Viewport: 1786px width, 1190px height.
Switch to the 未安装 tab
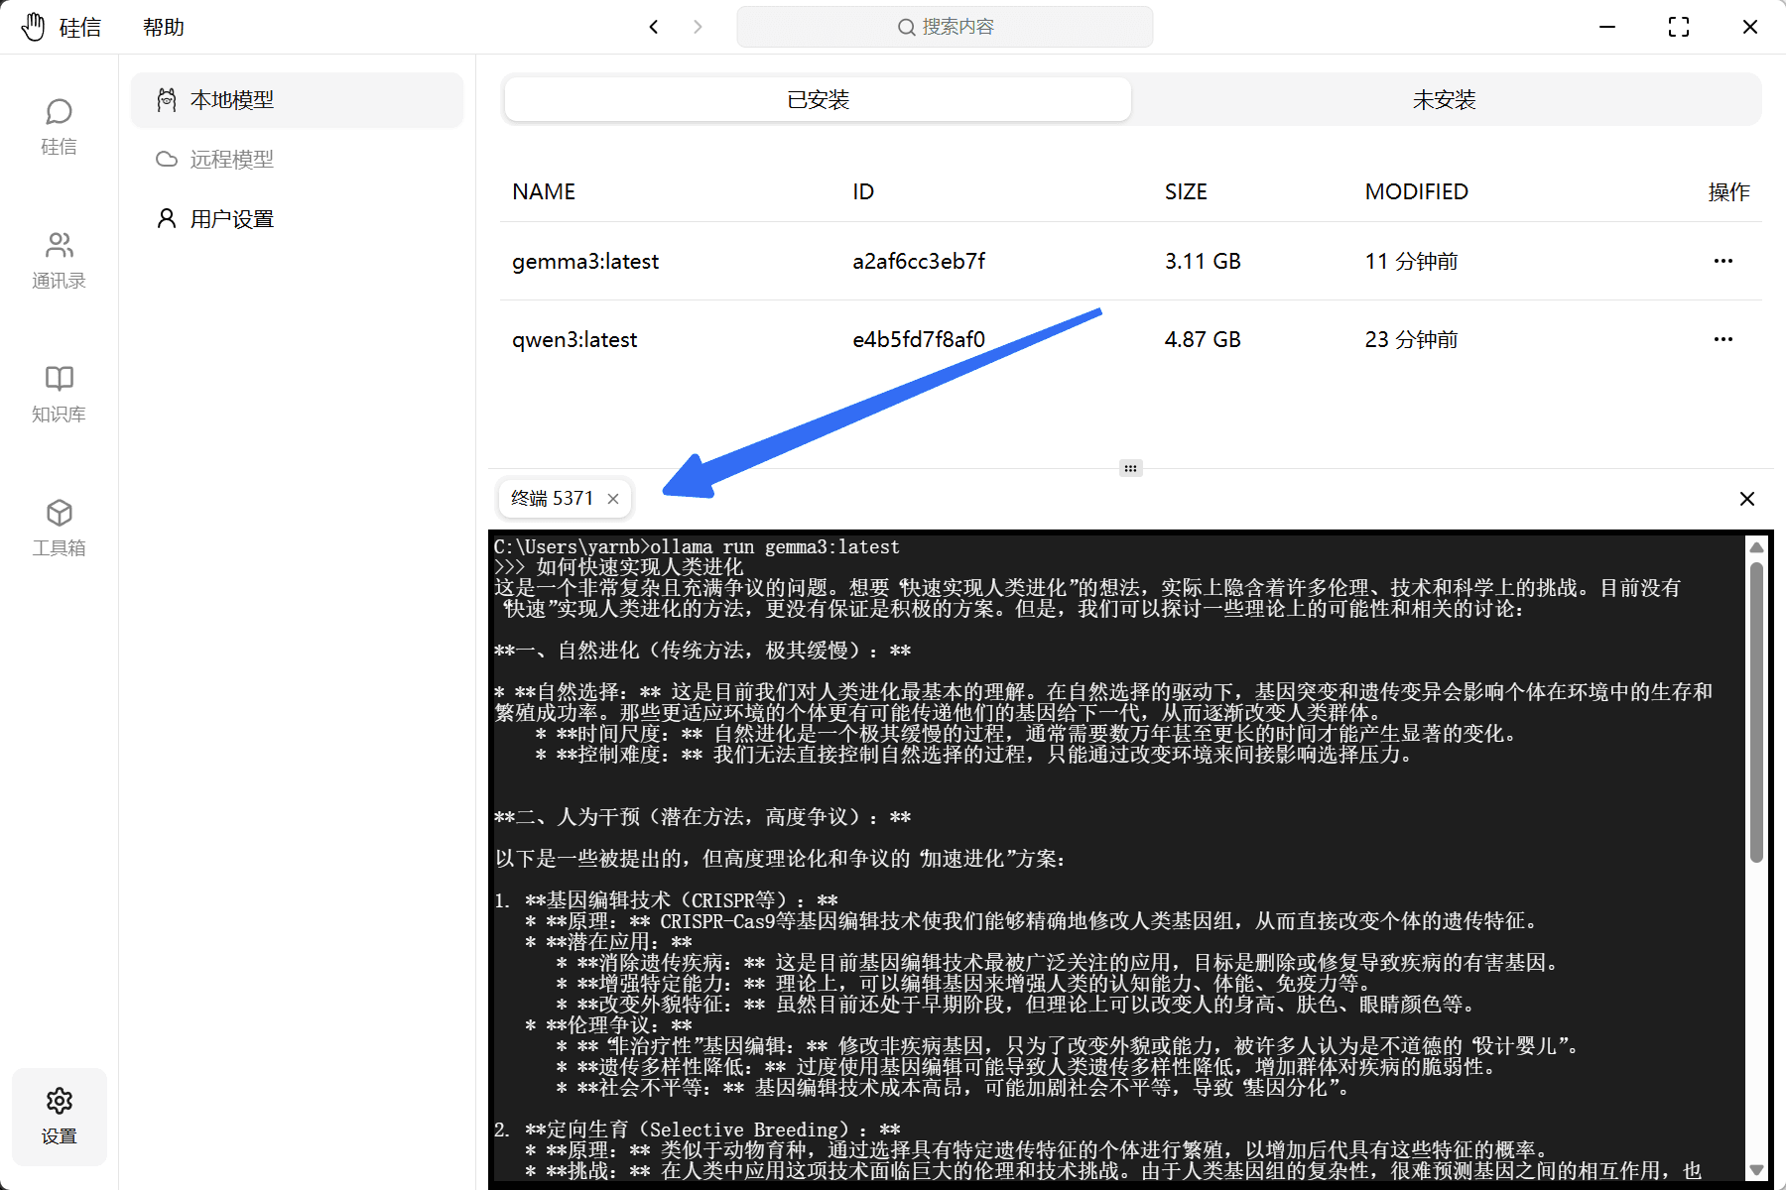[x=1445, y=100]
